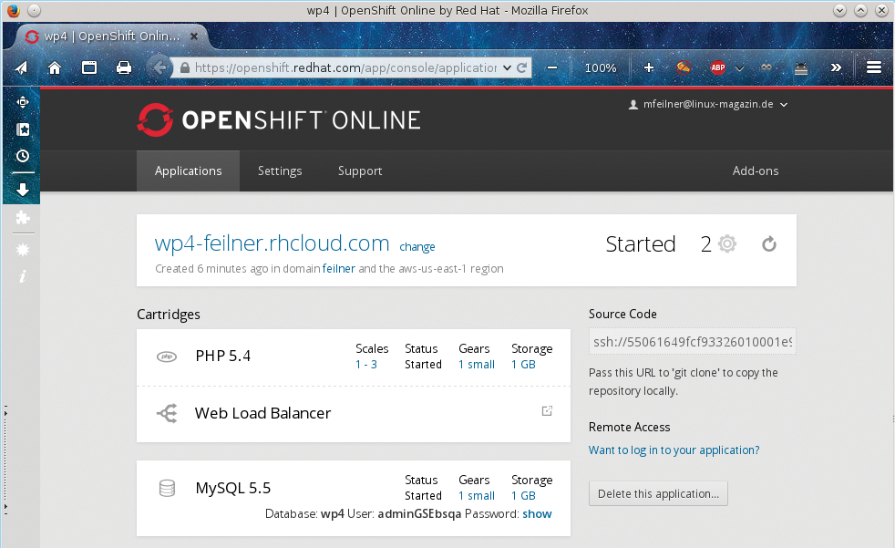Click the sidebar history clock icon
This screenshot has height=548, width=895.
[x=22, y=156]
